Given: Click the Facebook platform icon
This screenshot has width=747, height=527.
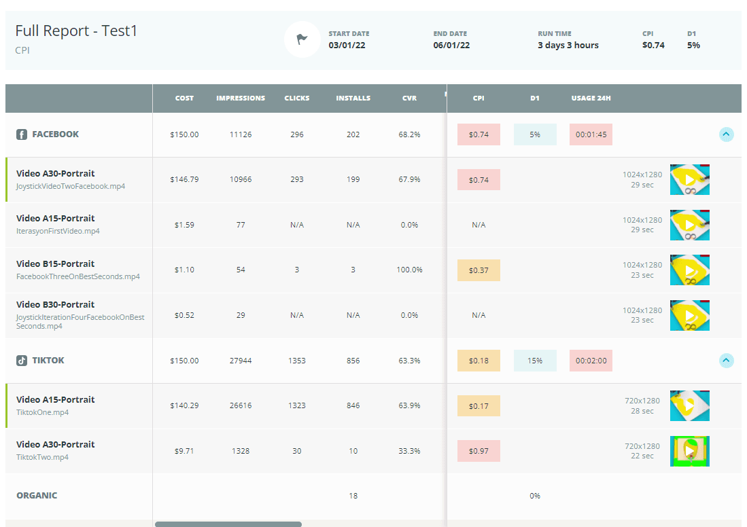Looking at the screenshot, I should [22, 134].
